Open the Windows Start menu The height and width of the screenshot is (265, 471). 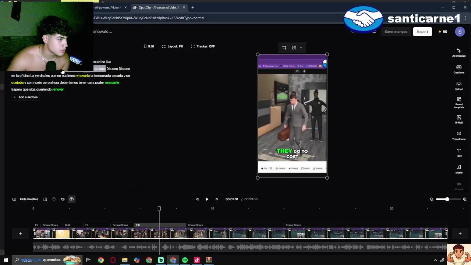[6, 260]
